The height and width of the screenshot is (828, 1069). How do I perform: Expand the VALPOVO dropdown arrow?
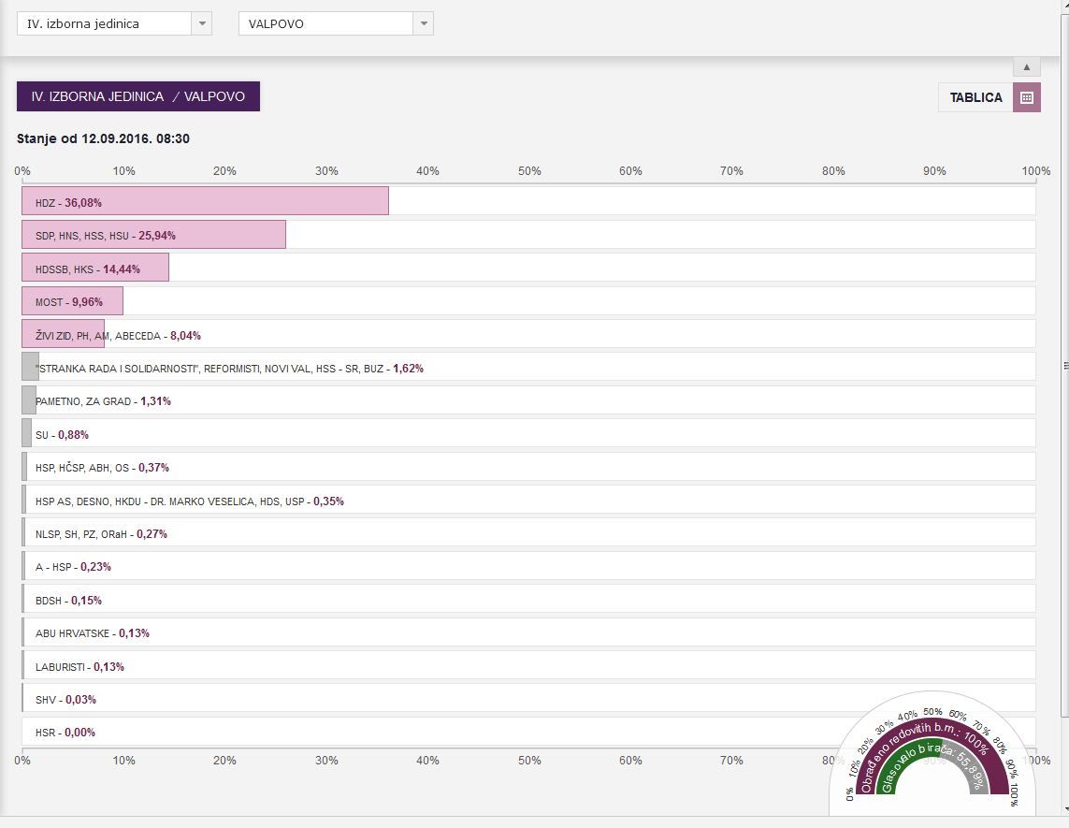point(423,24)
